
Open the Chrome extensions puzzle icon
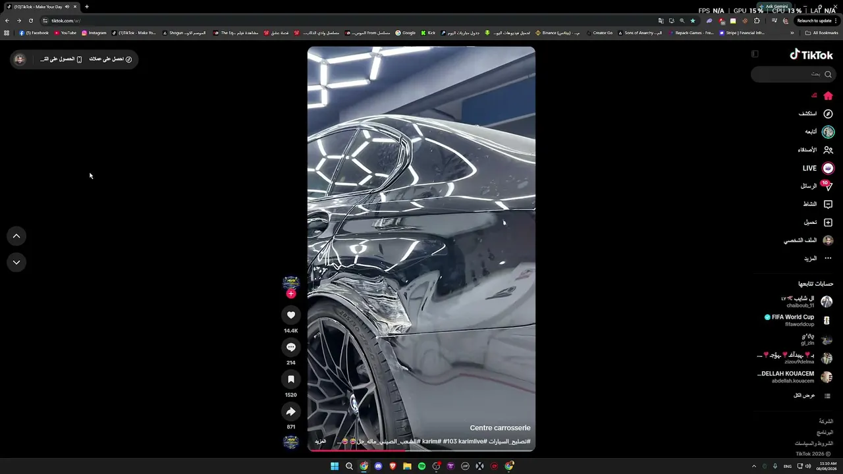click(757, 20)
